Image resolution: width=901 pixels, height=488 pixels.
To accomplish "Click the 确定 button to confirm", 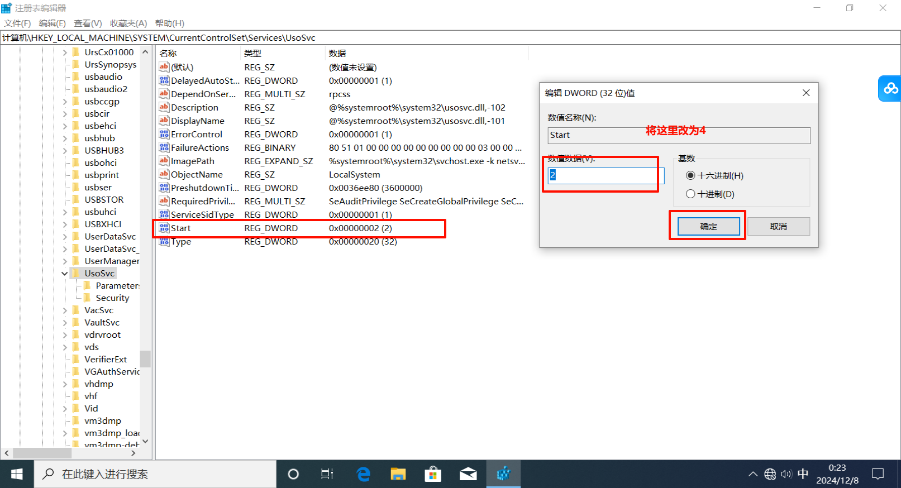I will [x=708, y=226].
